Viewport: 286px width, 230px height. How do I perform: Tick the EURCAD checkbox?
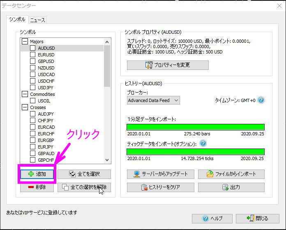pyautogui.click(x=32, y=127)
